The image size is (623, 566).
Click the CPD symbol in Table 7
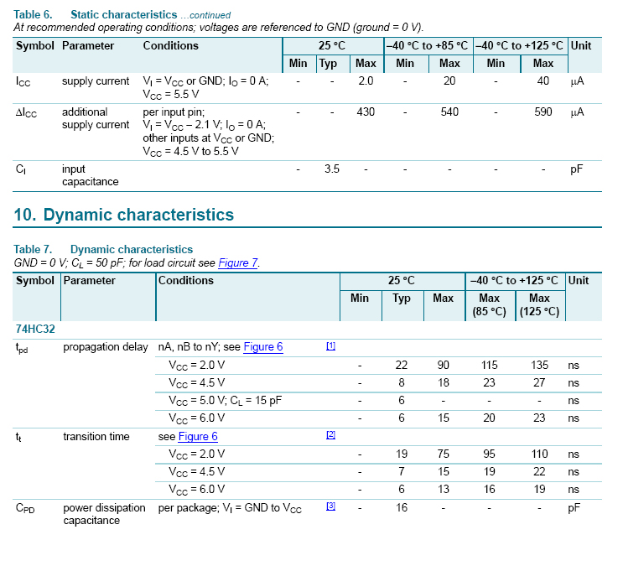(x=26, y=508)
